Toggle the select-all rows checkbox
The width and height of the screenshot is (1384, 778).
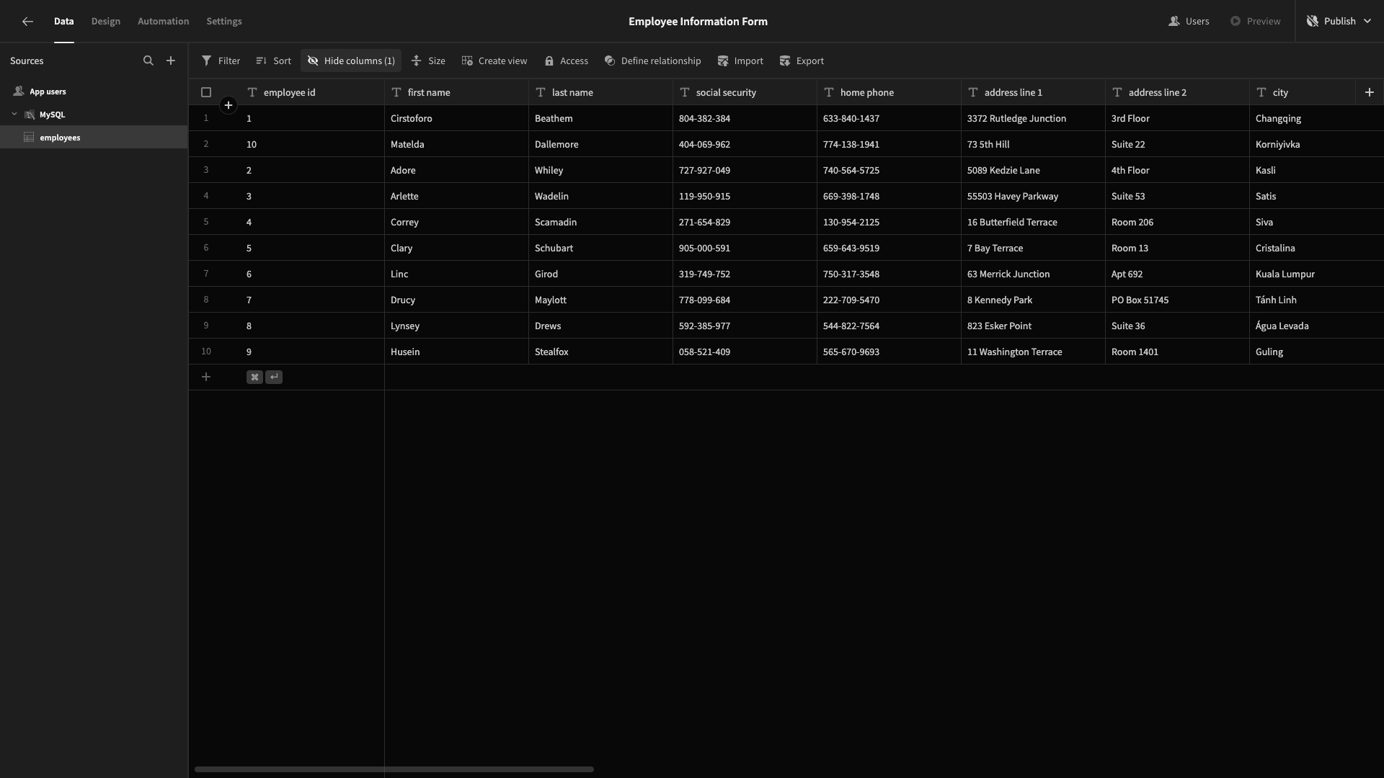(206, 92)
